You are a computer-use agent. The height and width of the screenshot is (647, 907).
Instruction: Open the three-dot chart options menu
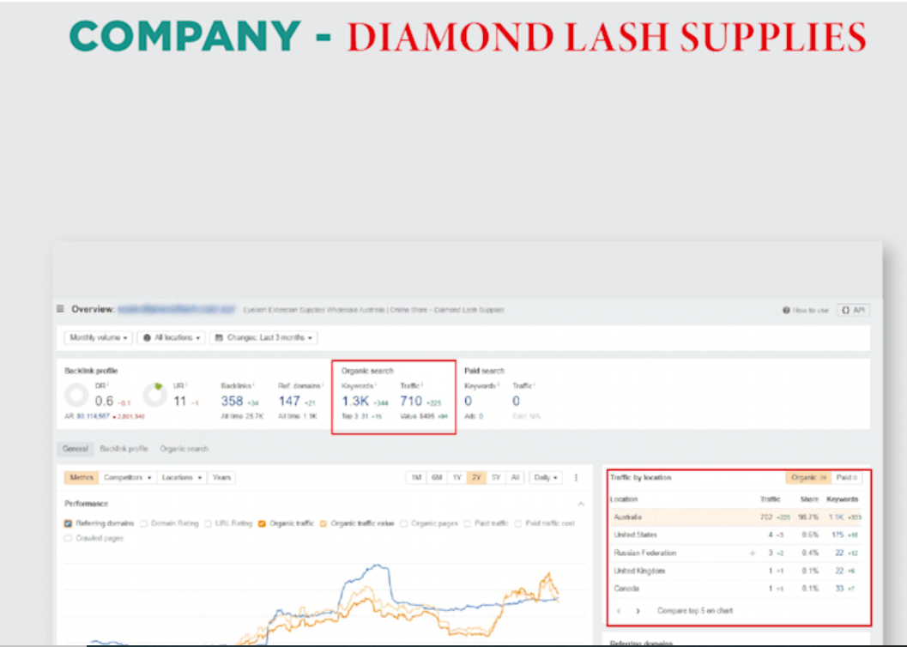point(576,478)
